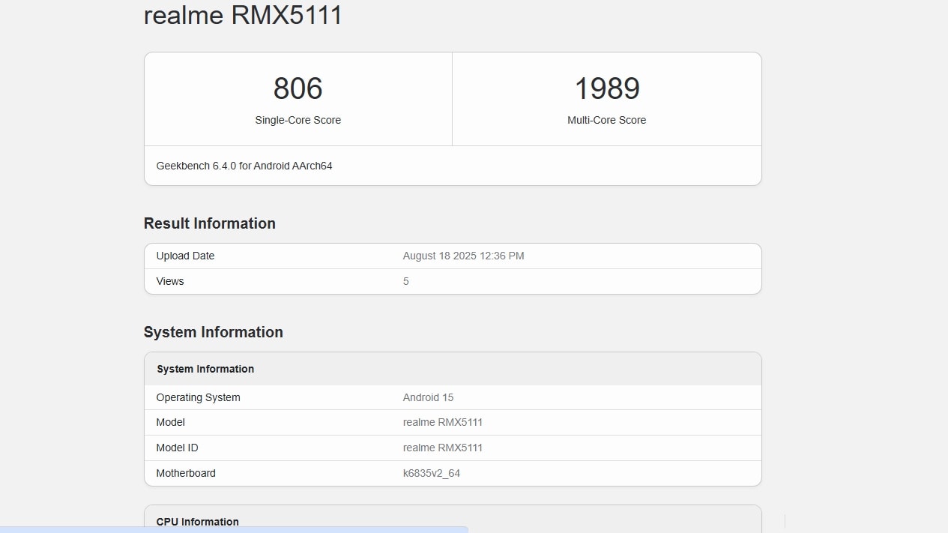Click the Operating System row label
Image resolution: width=948 pixels, height=533 pixels.
pyautogui.click(x=198, y=397)
